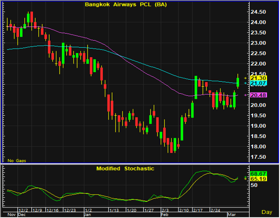Click the cyan 21.07 moving average label

(x=258, y=83)
